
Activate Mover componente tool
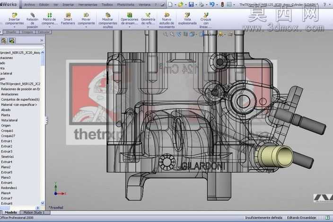(86, 19)
